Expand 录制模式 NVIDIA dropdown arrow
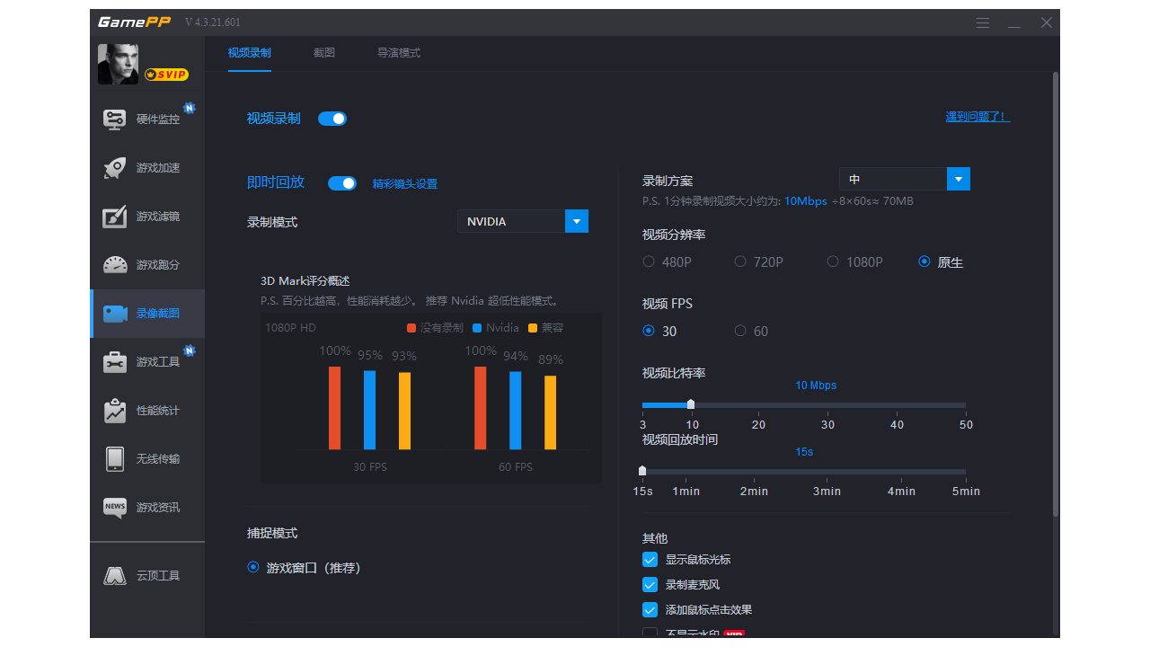 pyautogui.click(x=577, y=221)
